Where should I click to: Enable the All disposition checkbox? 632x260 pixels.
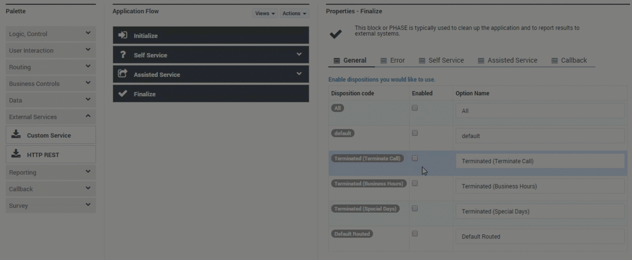coord(414,108)
